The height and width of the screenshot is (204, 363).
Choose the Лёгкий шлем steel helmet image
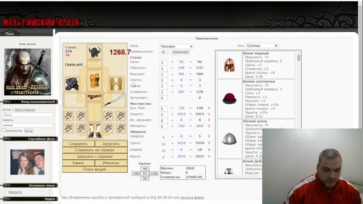(229, 139)
